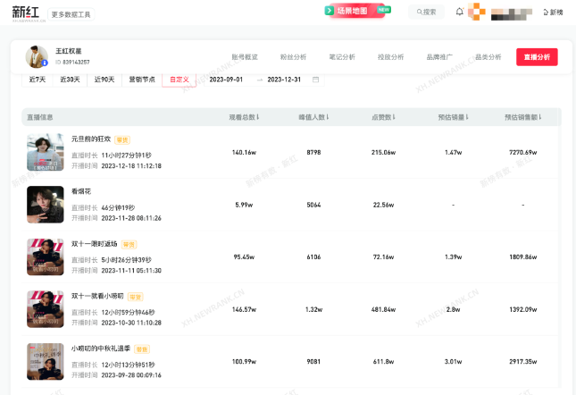
Task: Open the calendar icon in date range
Action: click(x=315, y=80)
